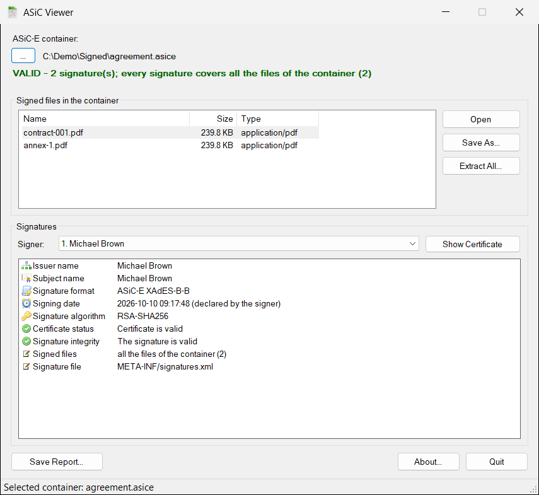Select 'all the files of the container (2)' value

click(x=171, y=354)
